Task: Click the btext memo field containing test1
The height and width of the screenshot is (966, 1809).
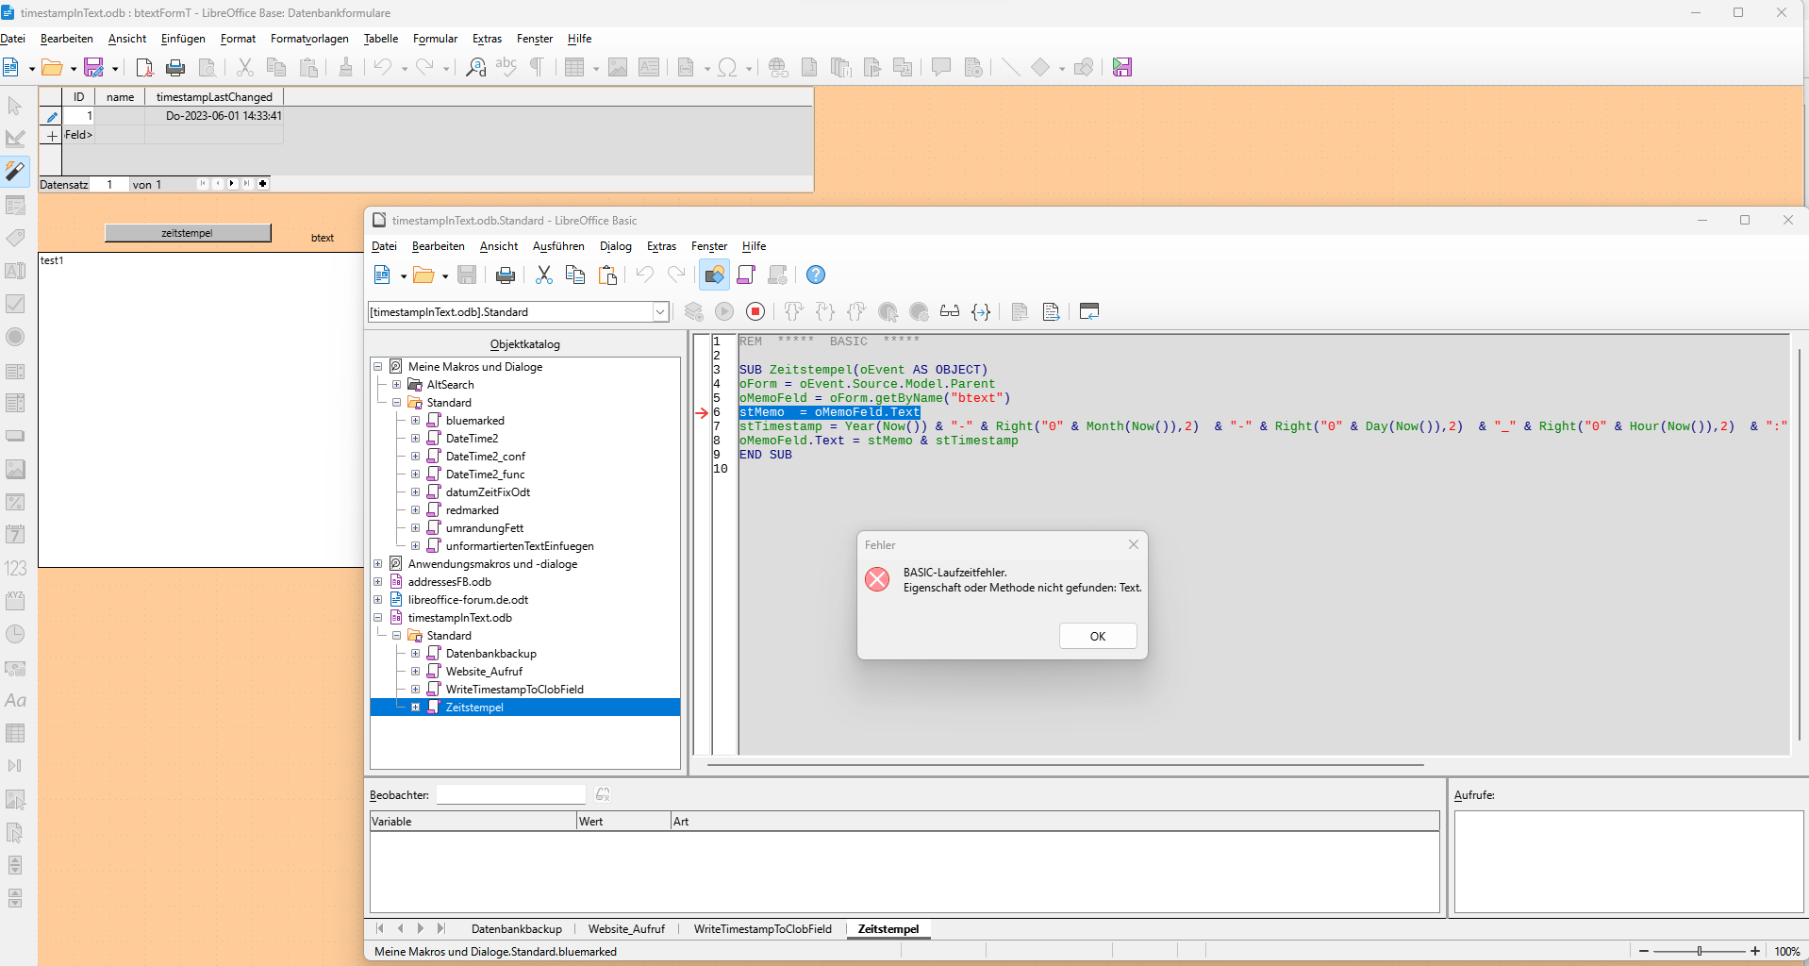Action: click(201, 409)
